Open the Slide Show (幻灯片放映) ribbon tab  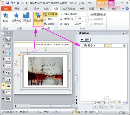tap(69, 9)
